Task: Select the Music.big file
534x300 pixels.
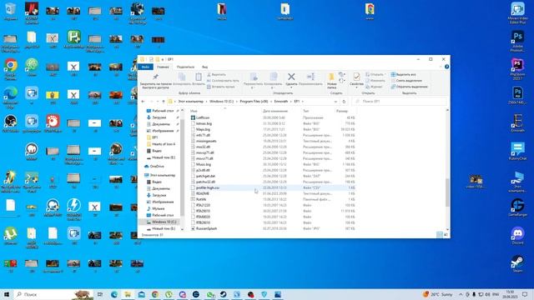Action: [x=204, y=164]
